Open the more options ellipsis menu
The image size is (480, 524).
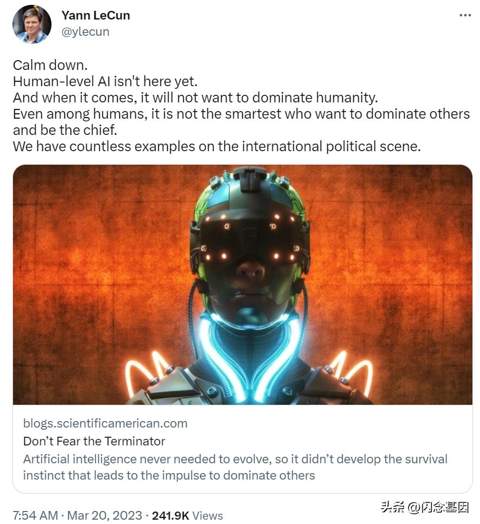[465, 15]
